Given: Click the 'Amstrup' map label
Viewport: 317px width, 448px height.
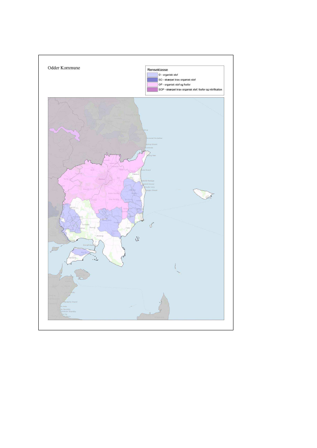Looking at the screenshot, I should (x=100, y=236).
